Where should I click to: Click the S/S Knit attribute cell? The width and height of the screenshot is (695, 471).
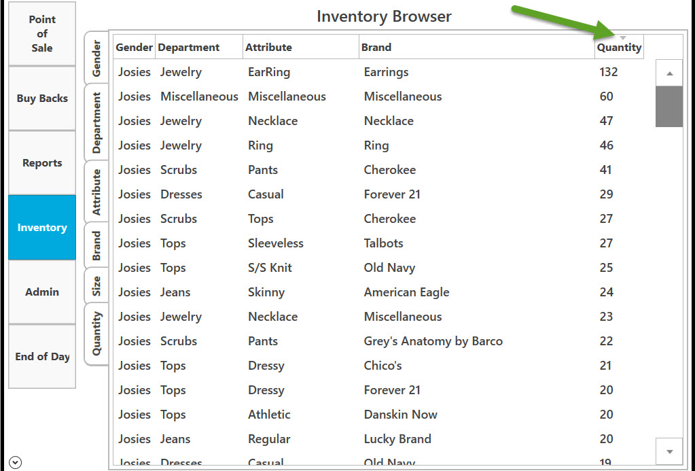(270, 267)
